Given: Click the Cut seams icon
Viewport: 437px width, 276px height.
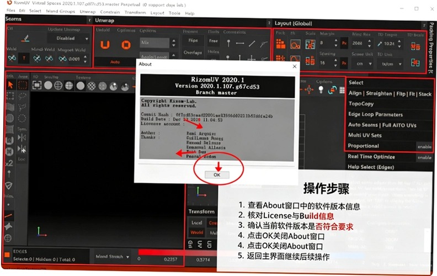Looking at the screenshot, I should pyautogui.click(x=25, y=38).
